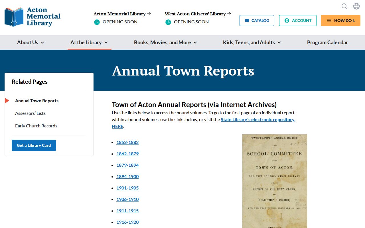Click Get a Library Card button
365x228 pixels.
(34, 145)
